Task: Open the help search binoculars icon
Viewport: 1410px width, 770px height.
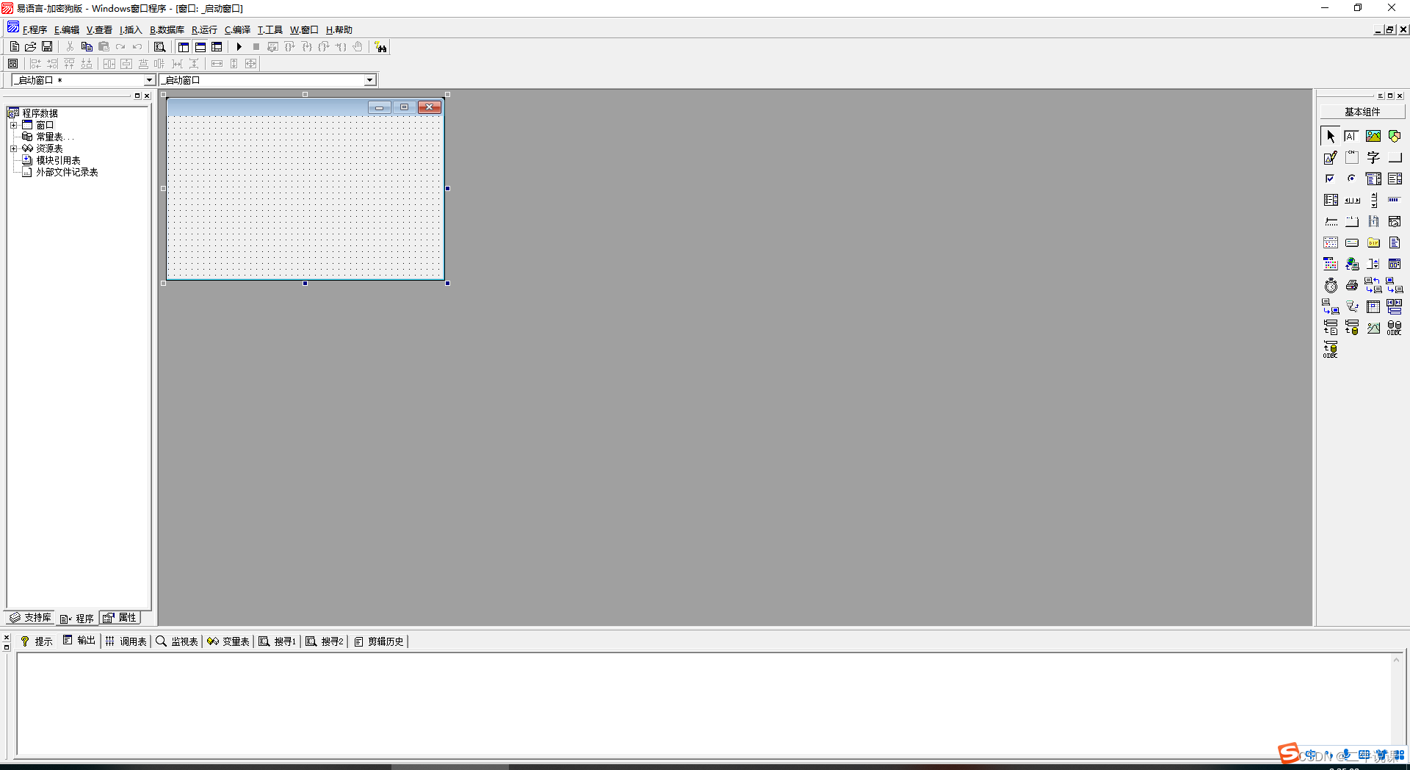Action: point(380,47)
